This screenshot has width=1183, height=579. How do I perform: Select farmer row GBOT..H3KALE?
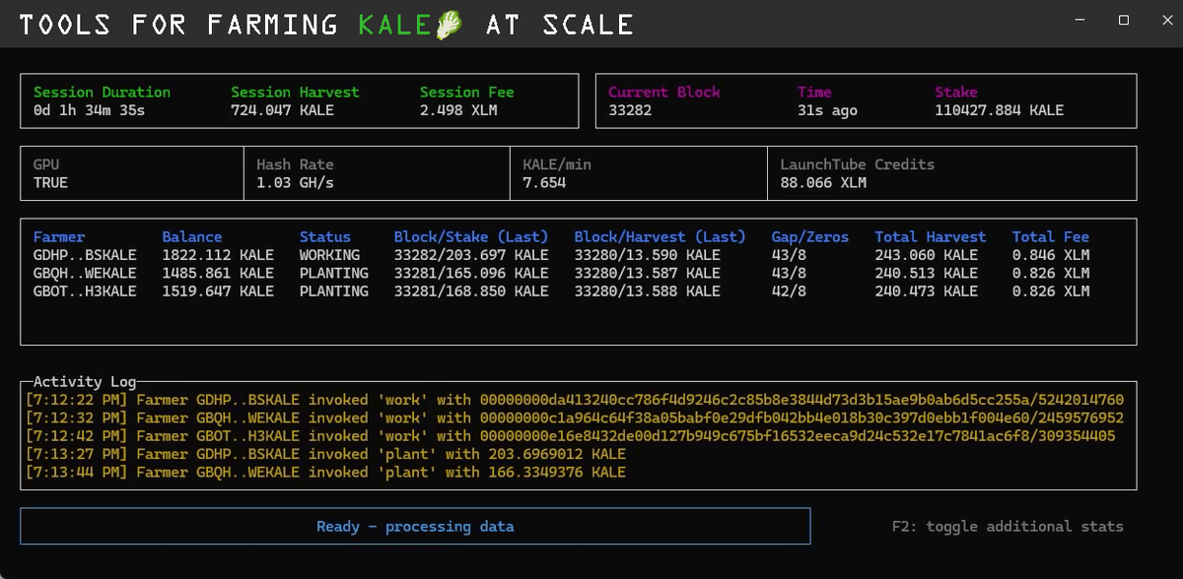point(562,291)
